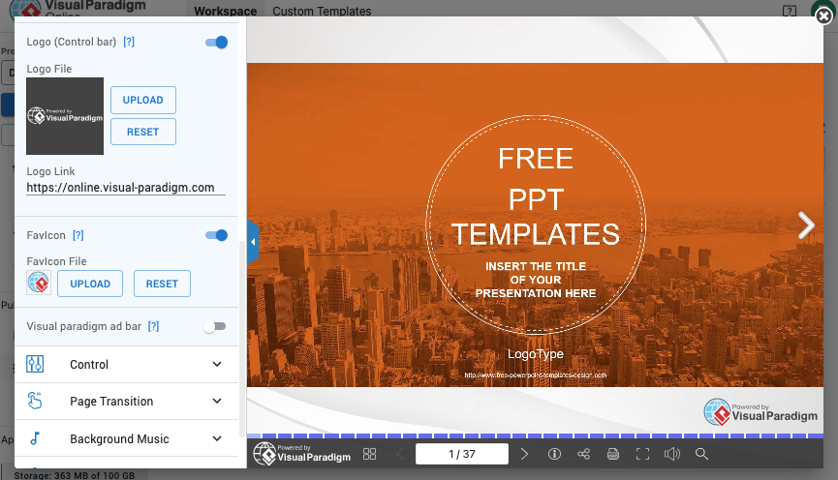Go to next page with the large right arrow
This screenshot has height=480, width=838.
[806, 225]
